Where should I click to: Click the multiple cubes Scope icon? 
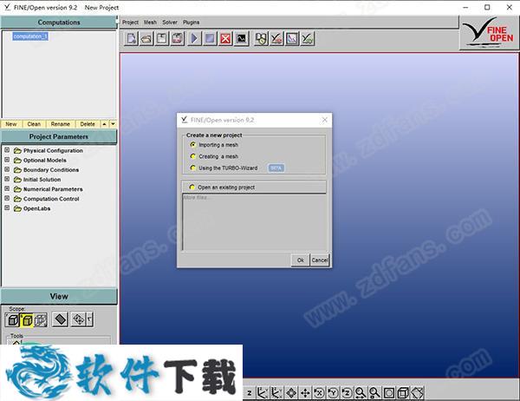[41, 320]
